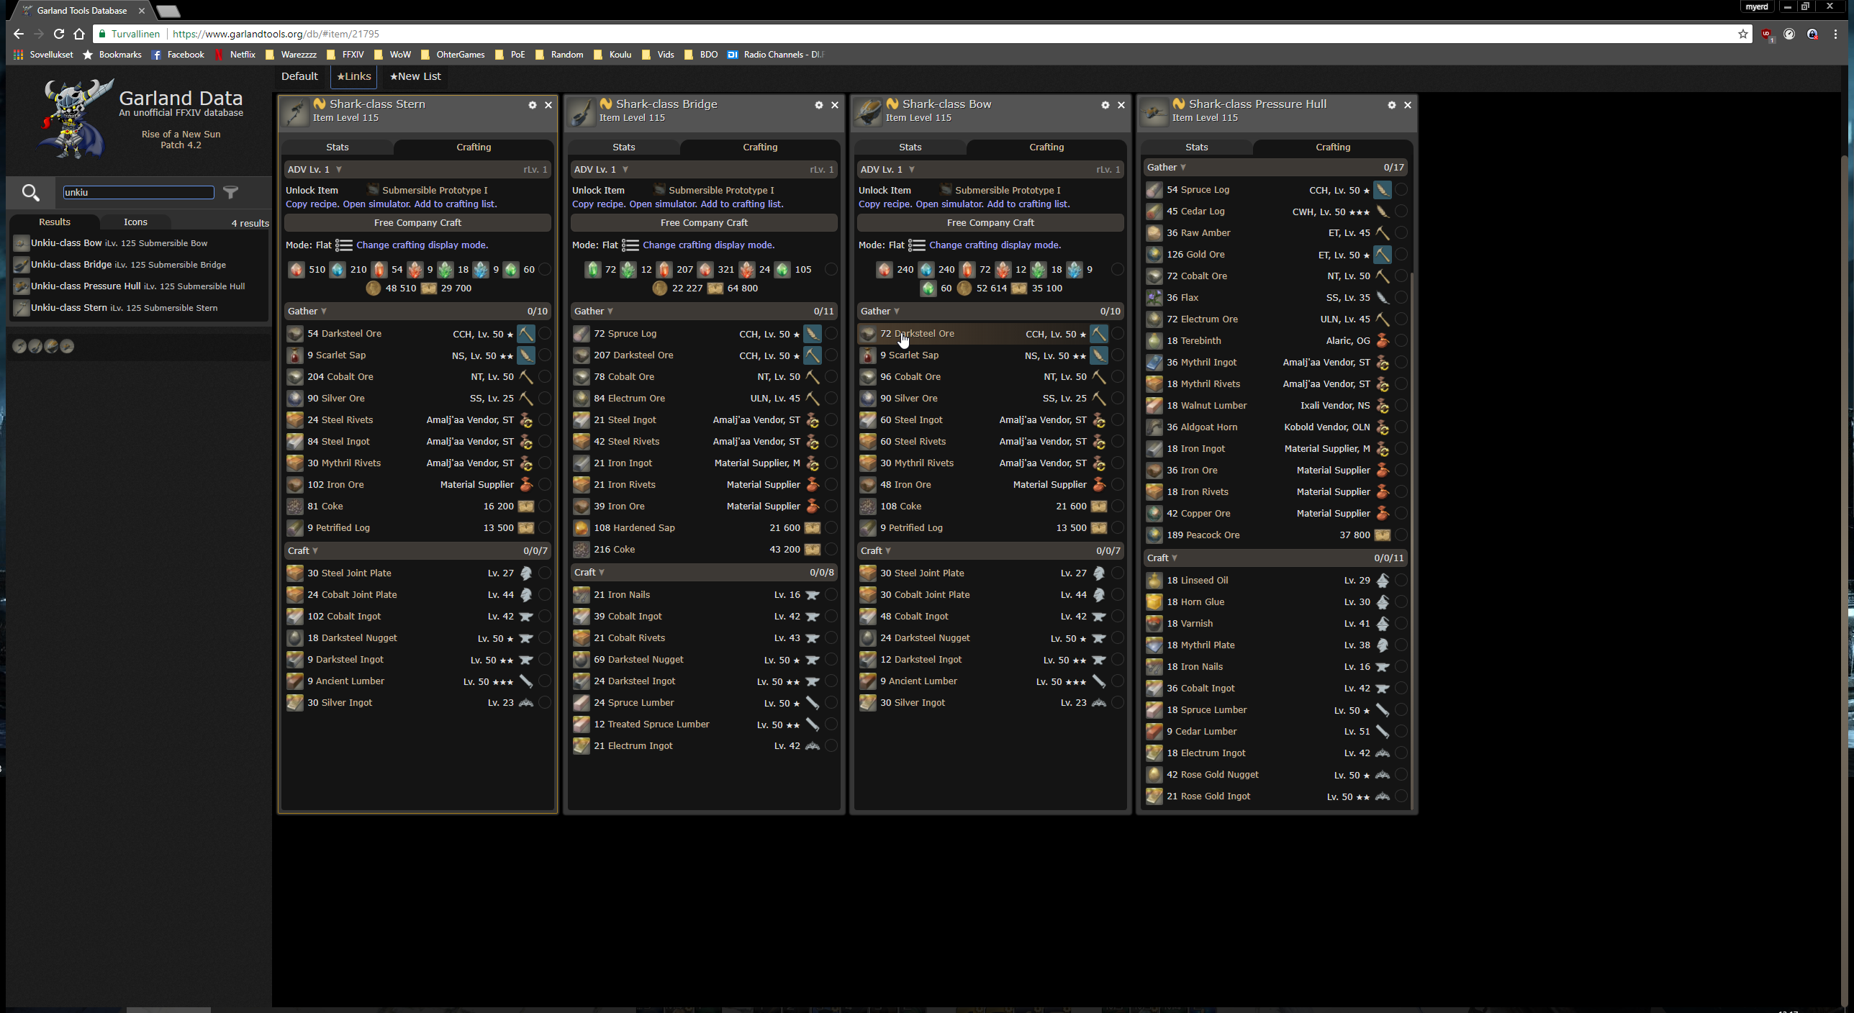1854x1013 pixels.
Task: Bookmark the page with the star icon
Action: point(1742,34)
